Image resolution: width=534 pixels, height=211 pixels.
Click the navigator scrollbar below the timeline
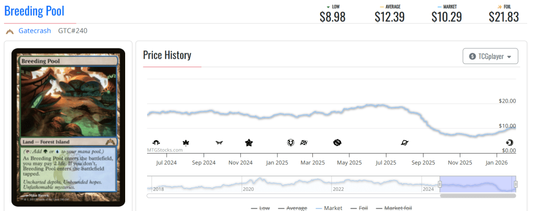(478, 196)
